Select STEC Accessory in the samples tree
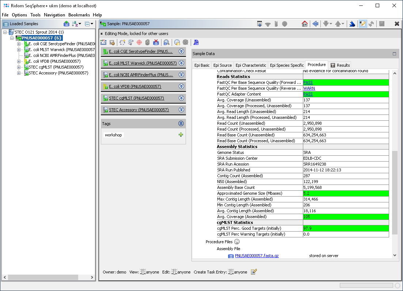 [x=58, y=73]
